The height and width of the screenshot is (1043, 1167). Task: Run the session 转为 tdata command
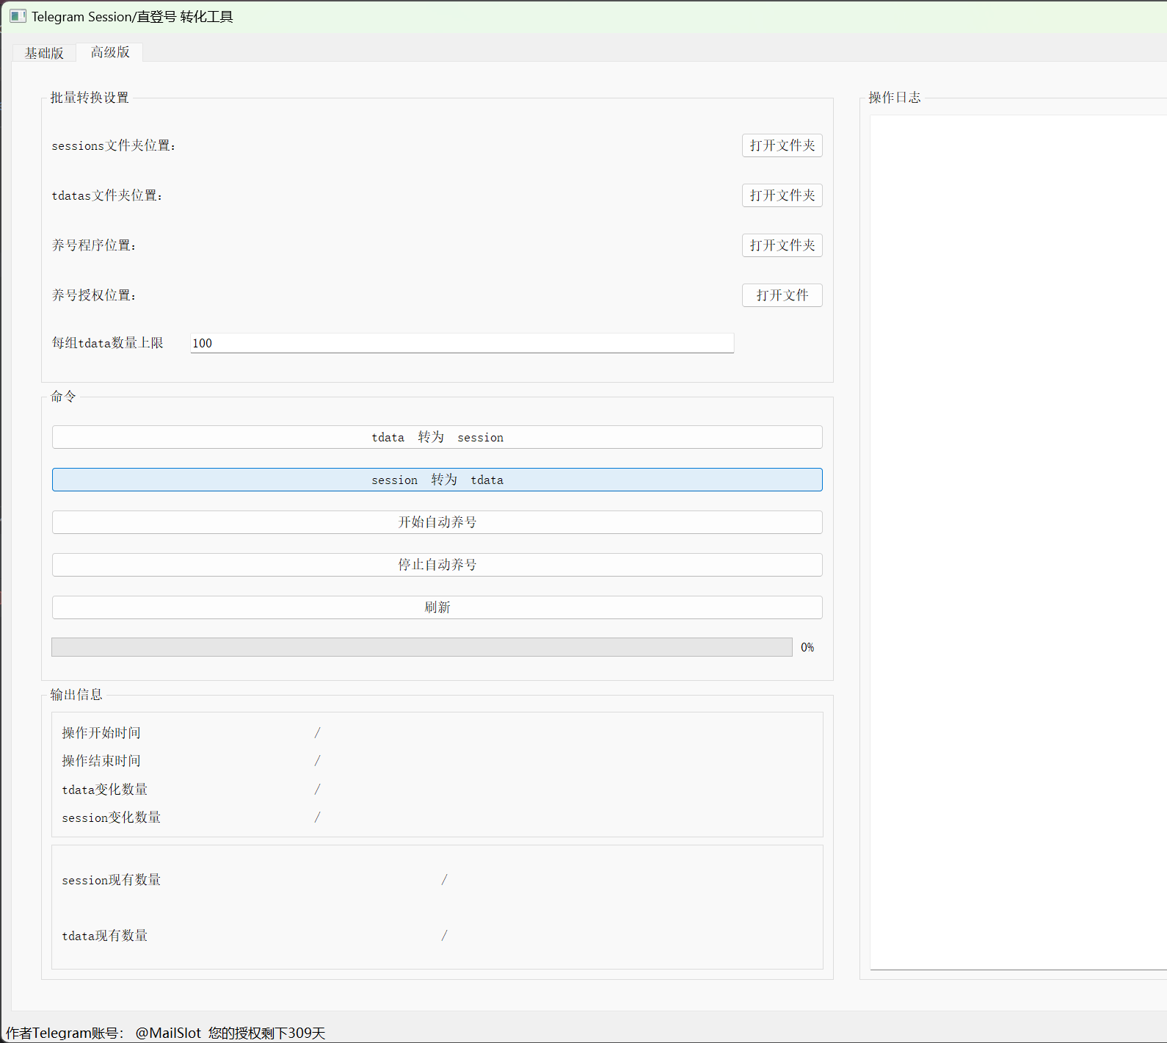click(x=437, y=480)
